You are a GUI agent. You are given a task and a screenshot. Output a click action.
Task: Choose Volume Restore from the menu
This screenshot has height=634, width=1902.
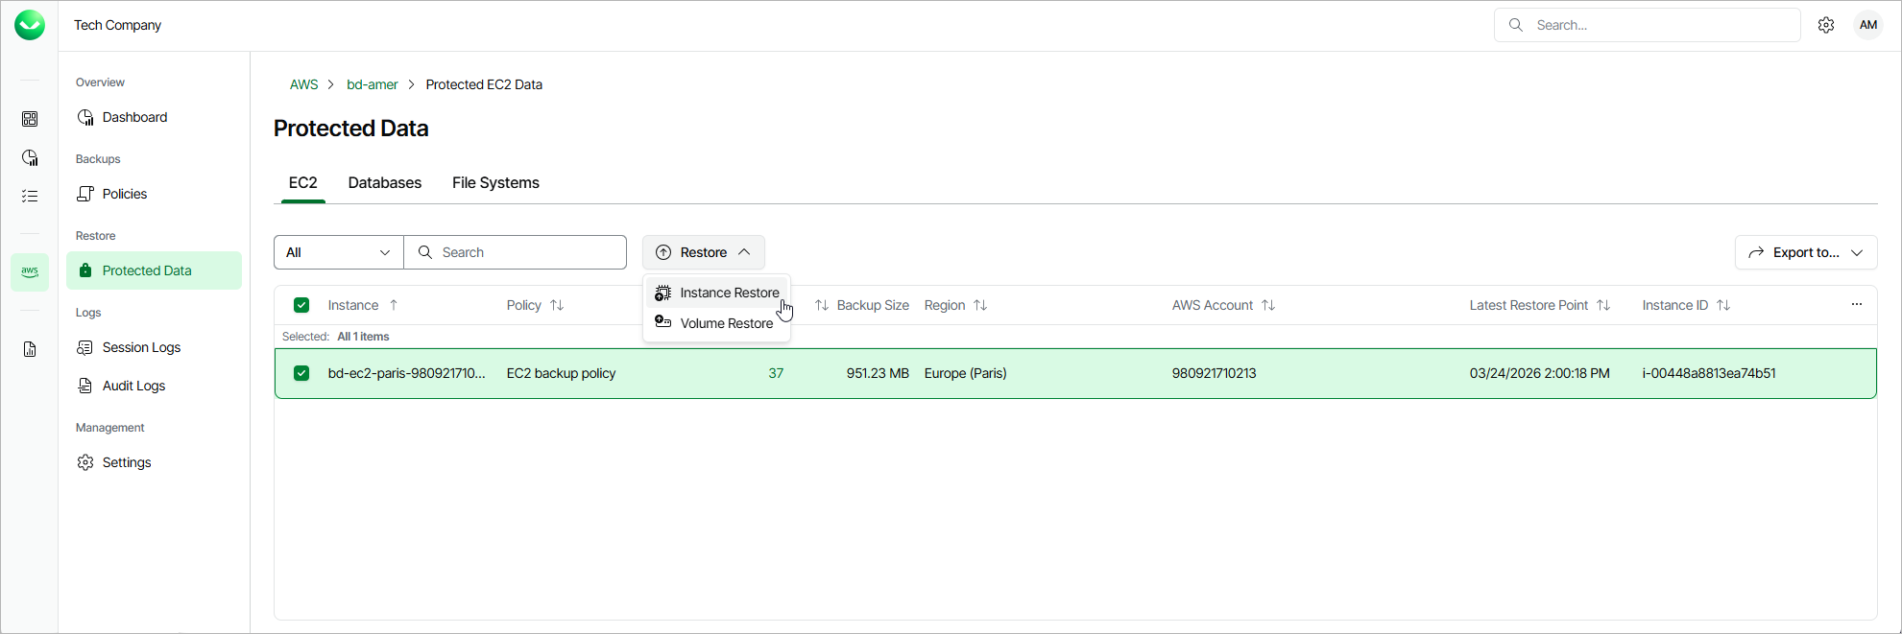pos(726,323)
